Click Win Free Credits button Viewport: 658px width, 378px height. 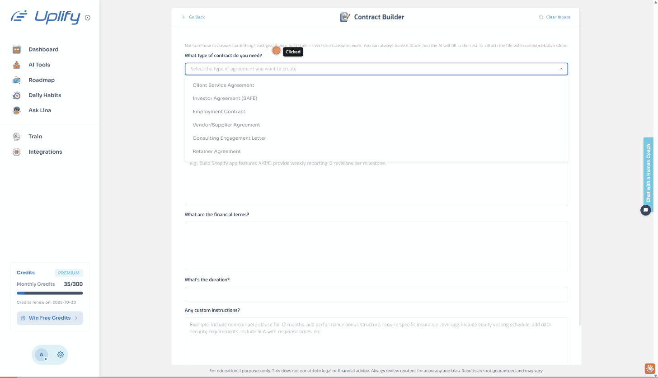50,318
